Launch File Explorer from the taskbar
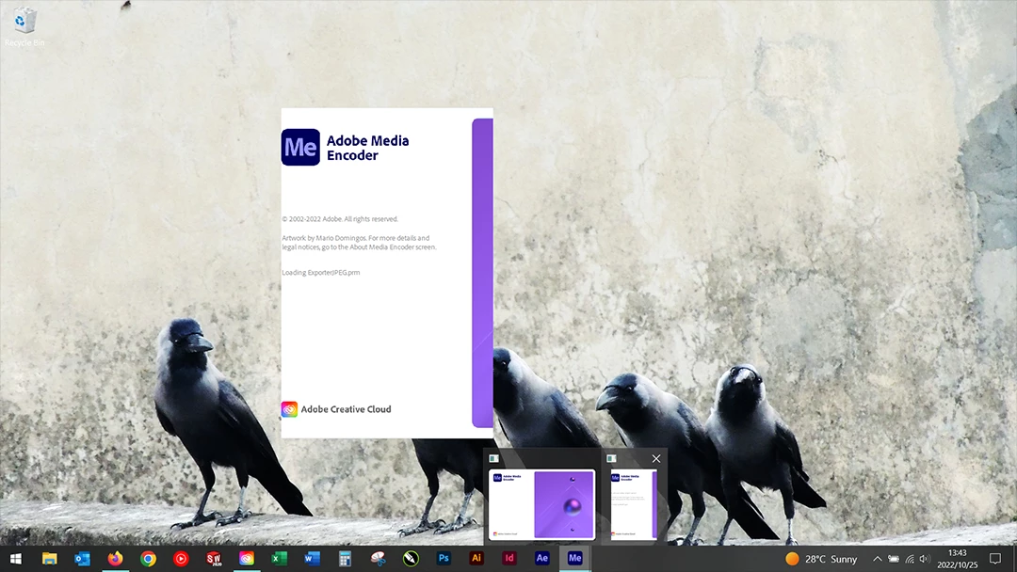Screen dimensions: 1017x572 click(x=49, y=559)
